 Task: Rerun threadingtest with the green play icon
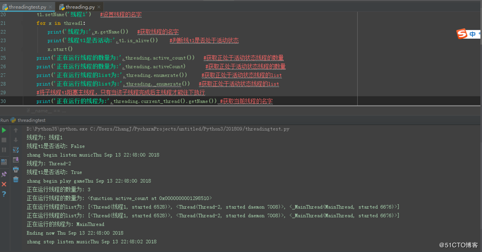(x=4, y=131)
